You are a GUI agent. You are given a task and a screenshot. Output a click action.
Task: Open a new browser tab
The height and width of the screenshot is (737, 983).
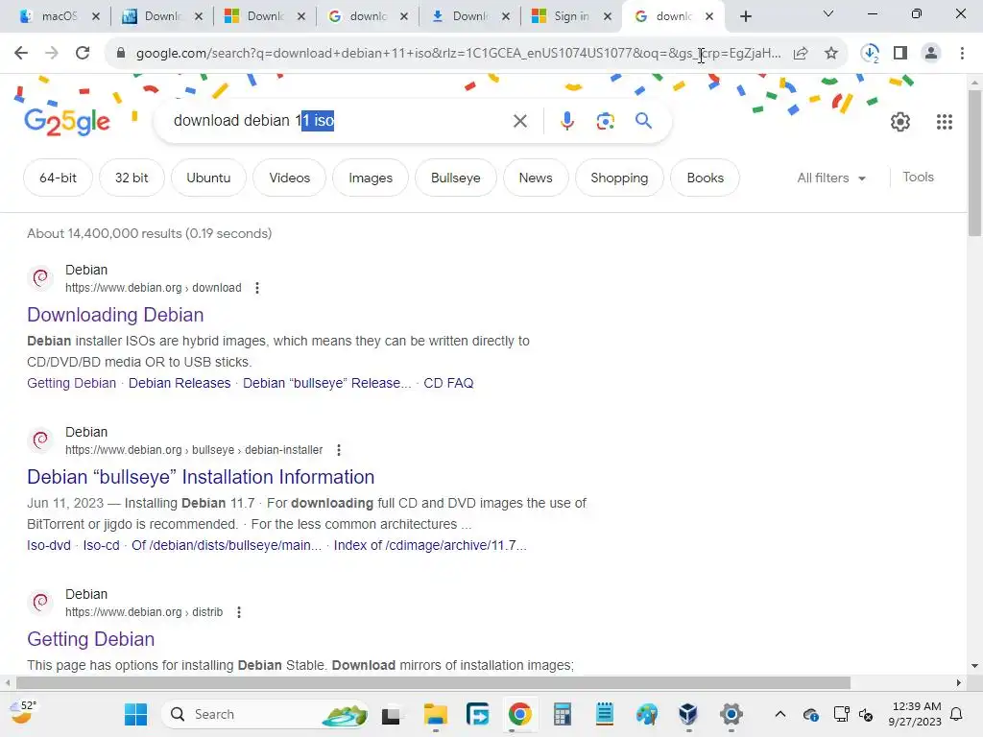pyautogui.click(x=745, y=16)
